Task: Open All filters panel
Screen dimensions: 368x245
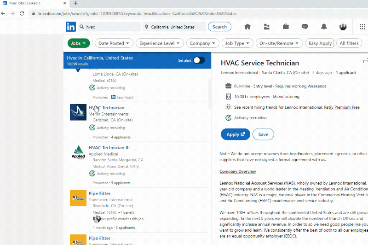Action: coord(349,43)
